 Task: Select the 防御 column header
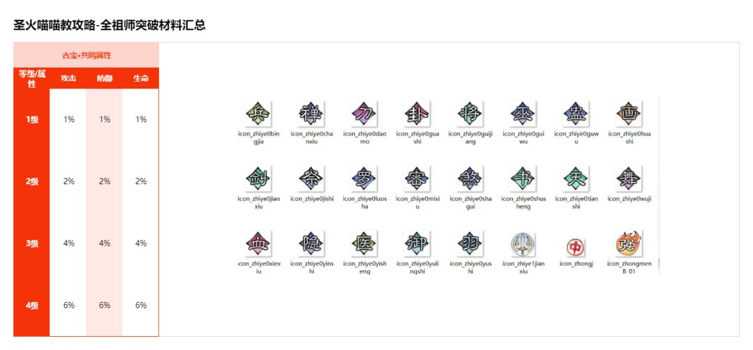pyautogui.click(x=105, y=79)
